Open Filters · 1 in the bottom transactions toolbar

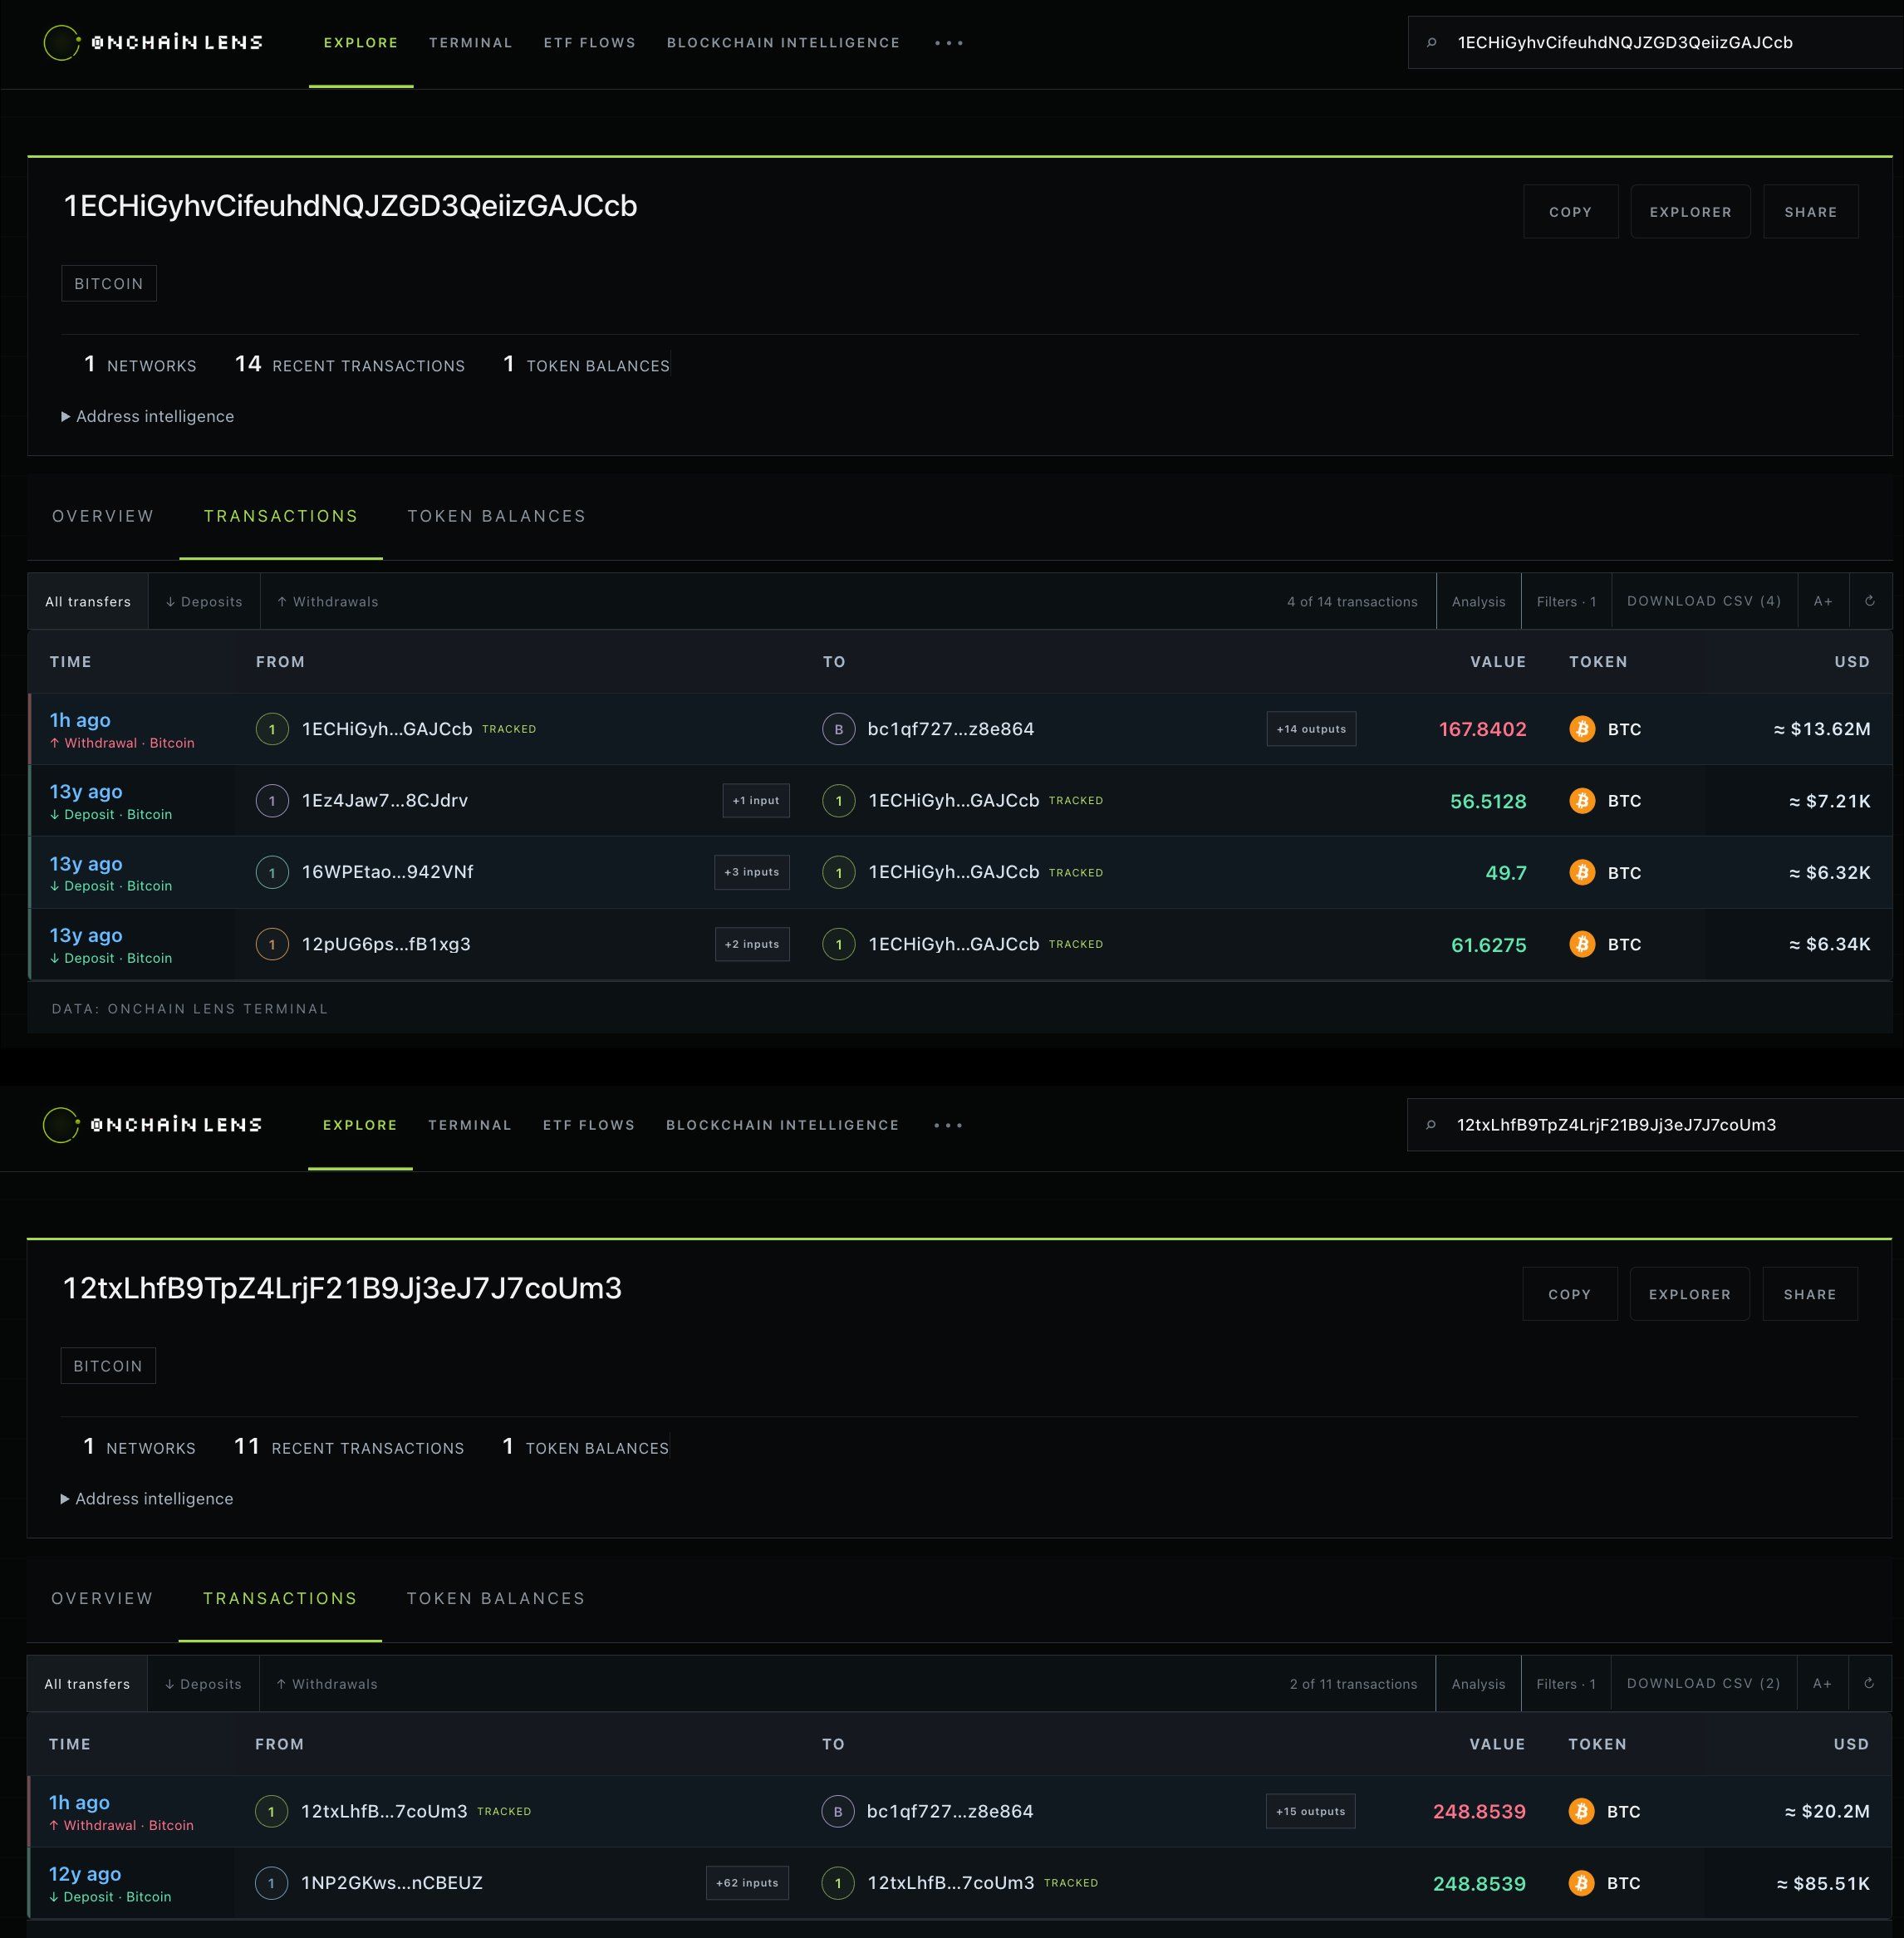pos(1566,1684)
